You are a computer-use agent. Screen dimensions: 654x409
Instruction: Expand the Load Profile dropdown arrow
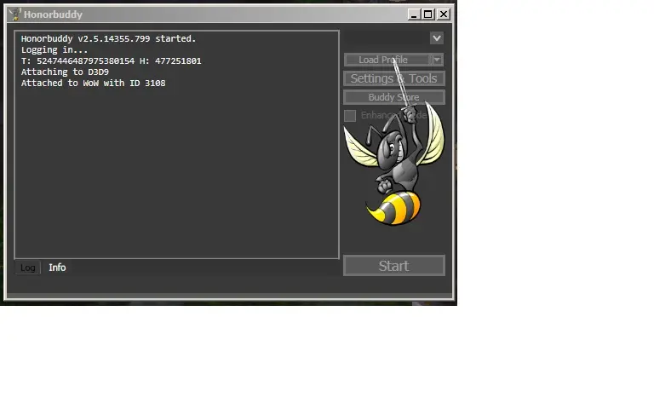438,60
